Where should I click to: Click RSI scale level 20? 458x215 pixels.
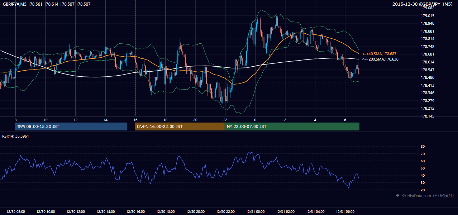(x=423, y=190)
